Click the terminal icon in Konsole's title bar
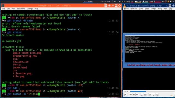The width and height of the screenshot is (175, 98). click(3, 6)
